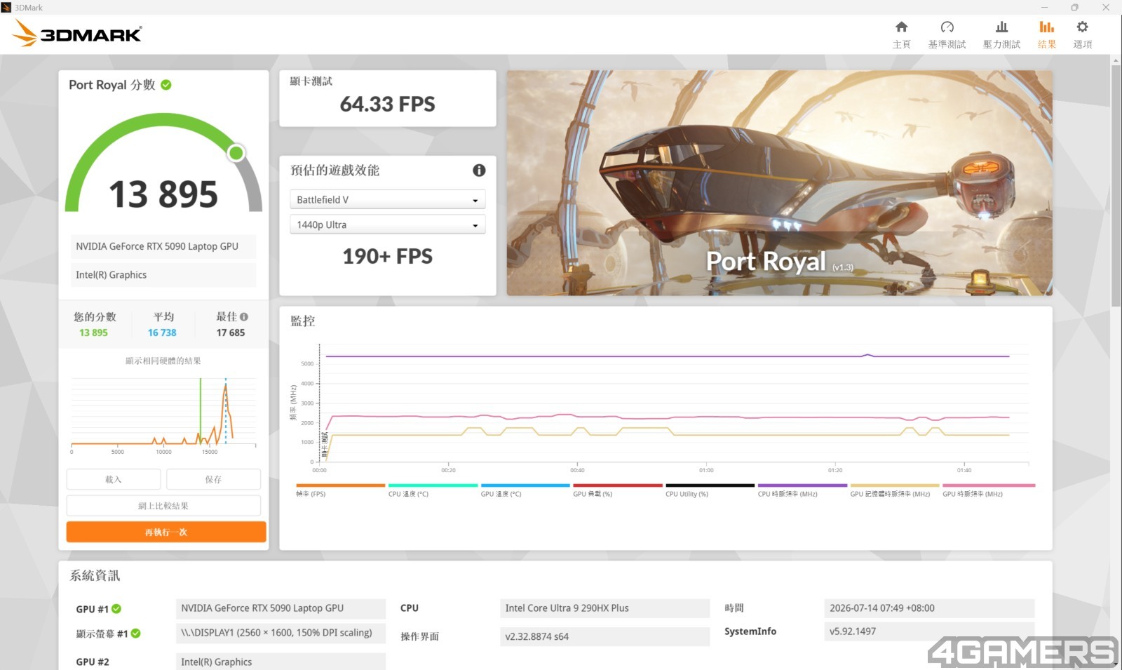
Task: Toggle the GPU 溫度 (°C) blue legend
Action: [525, 490]
